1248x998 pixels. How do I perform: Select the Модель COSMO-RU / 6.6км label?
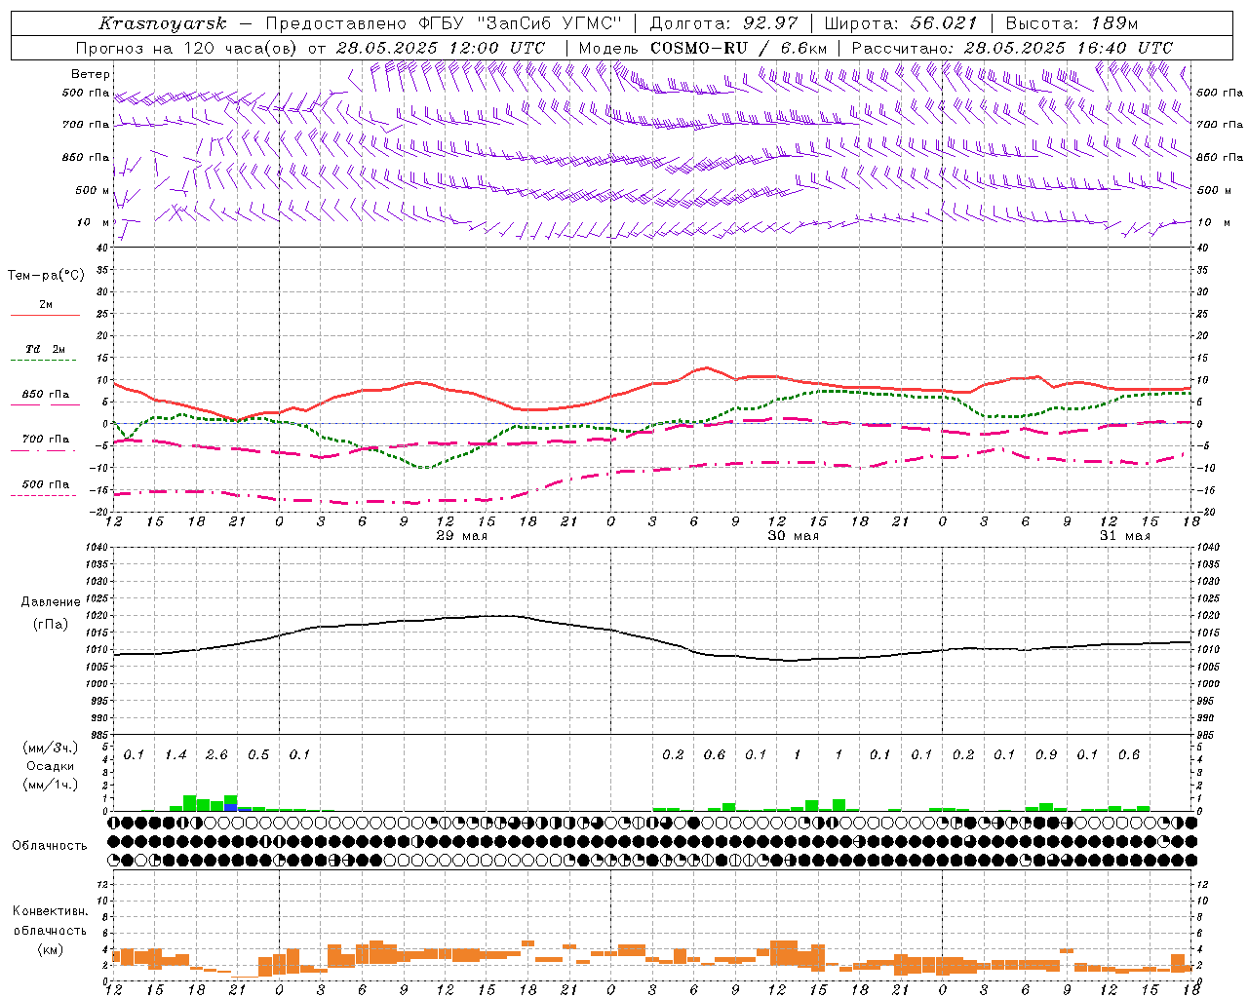click(702, 48)
